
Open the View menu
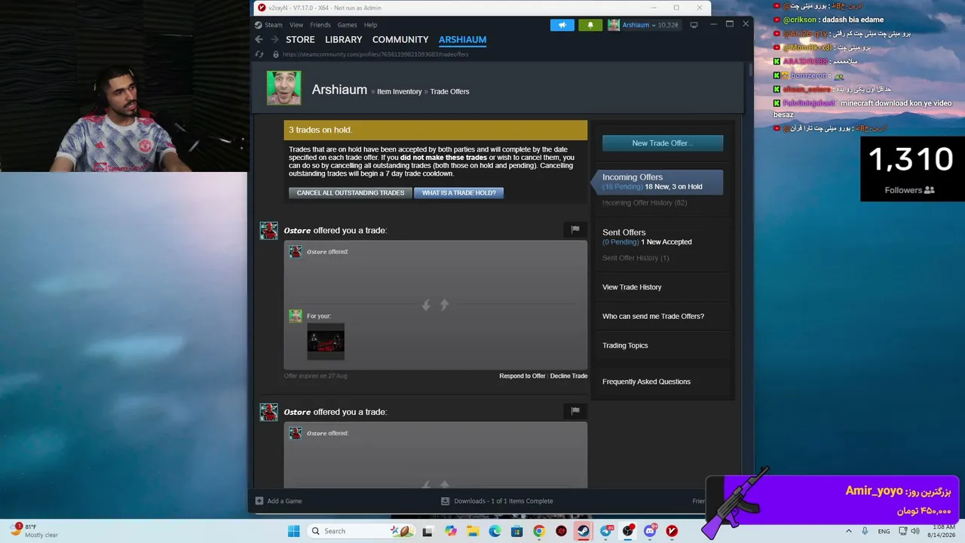296,25
